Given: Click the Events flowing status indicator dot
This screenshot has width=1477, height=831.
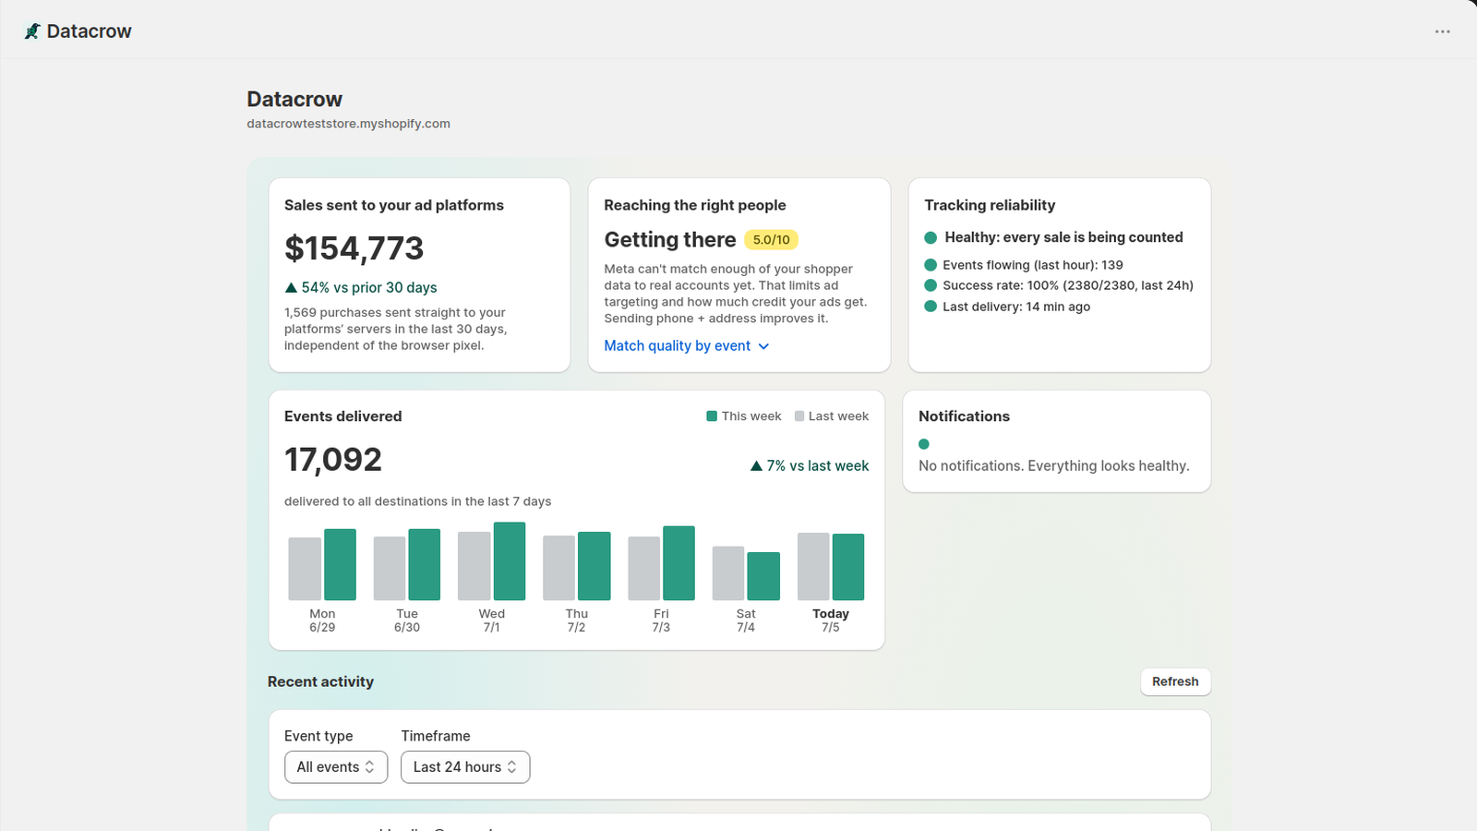Looking at the screenshot, I should pos(931,265).
